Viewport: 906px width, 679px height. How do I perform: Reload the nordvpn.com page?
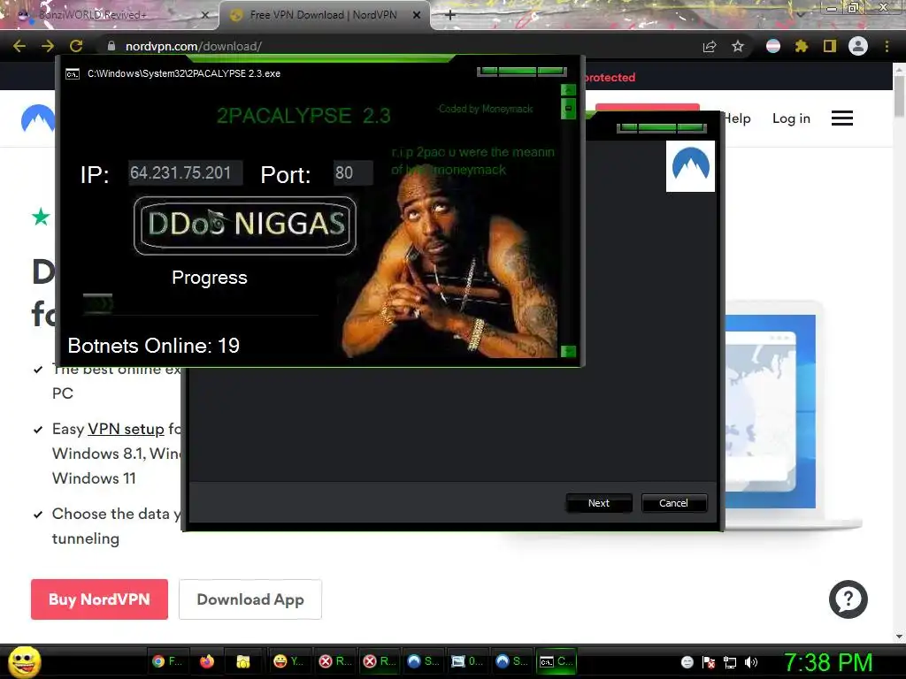point(76,46)
